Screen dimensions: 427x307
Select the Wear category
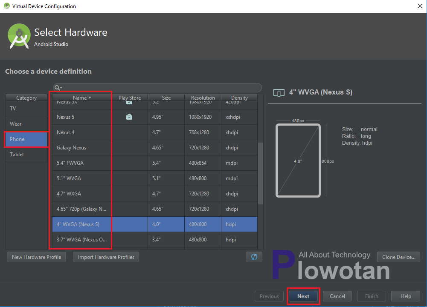(x=26, y=123)
